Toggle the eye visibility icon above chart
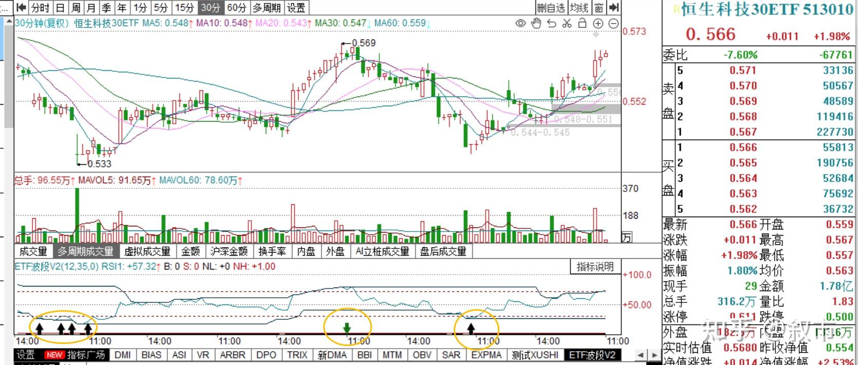This screenshot has height=365, width=858. 521,24
